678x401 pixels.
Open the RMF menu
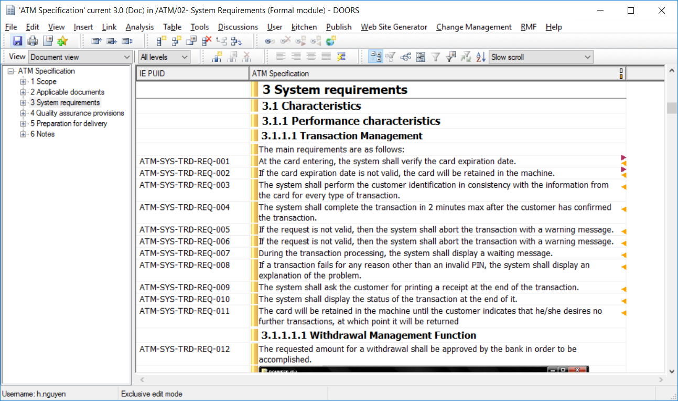click(x=529, y=27)
